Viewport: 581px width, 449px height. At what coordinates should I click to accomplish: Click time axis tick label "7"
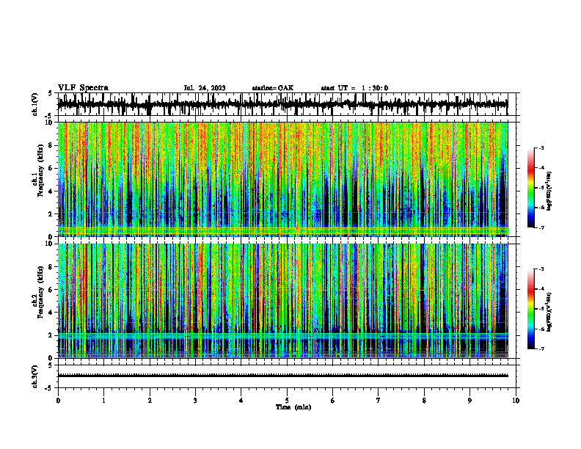click(x=379, y=401)
